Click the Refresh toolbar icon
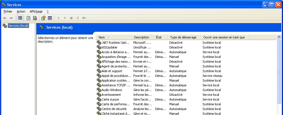This screenshot has height=115, width=283. point(28,18)
